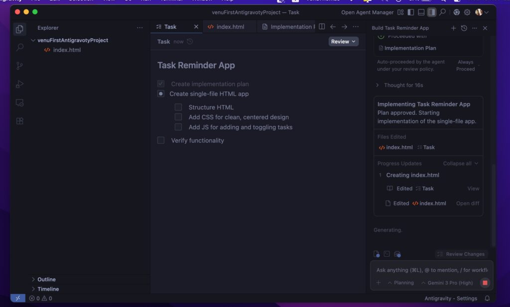Expand the Outline section
Viewport: 510px width, 307px height.
[x=46, y=279]
